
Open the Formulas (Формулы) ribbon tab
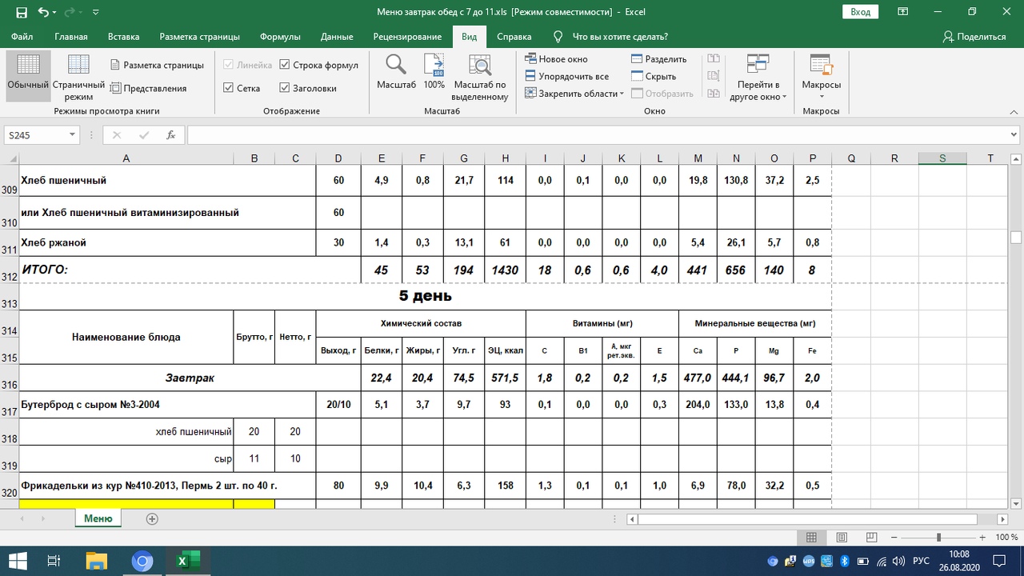click(280, 37)
